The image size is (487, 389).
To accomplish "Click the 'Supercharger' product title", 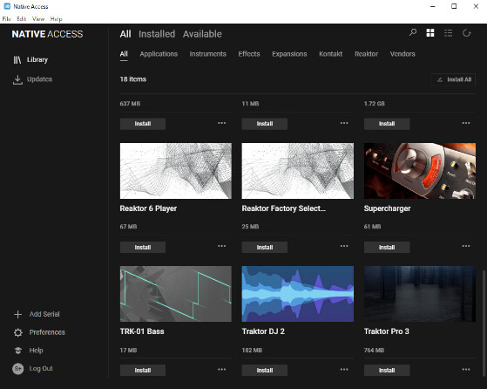I will [387, 208].
